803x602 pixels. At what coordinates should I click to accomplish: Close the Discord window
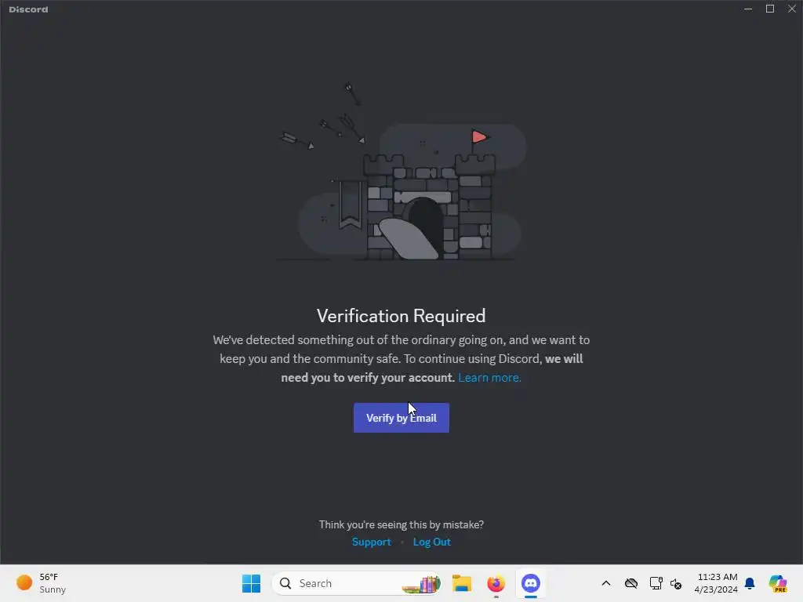click(792, 9)
